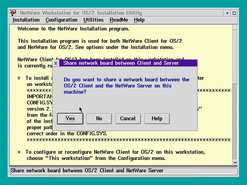The image size is (247, 185).
Task: Open the Installation menu
Action: click(26, 20)
